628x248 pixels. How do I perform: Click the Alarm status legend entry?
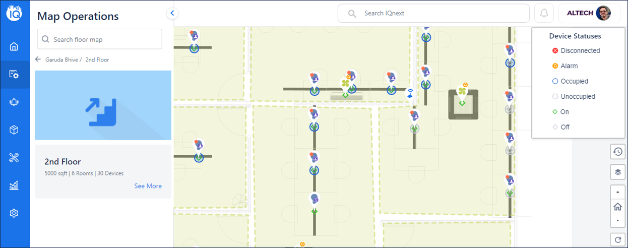coord(565,66)
